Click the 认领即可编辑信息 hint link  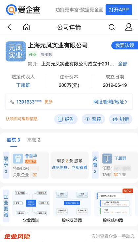(22, 119)
